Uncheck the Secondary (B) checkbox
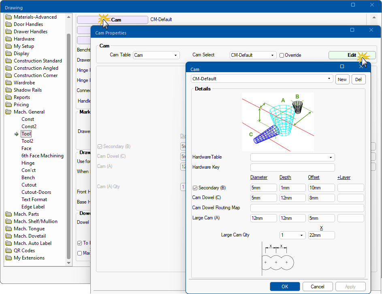 click(195, 187)
